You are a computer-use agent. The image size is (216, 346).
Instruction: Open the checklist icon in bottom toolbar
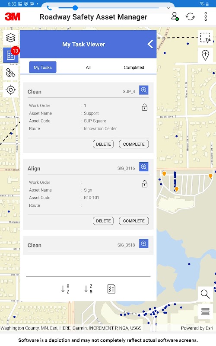pyautogui.click(x=111, y=289)
